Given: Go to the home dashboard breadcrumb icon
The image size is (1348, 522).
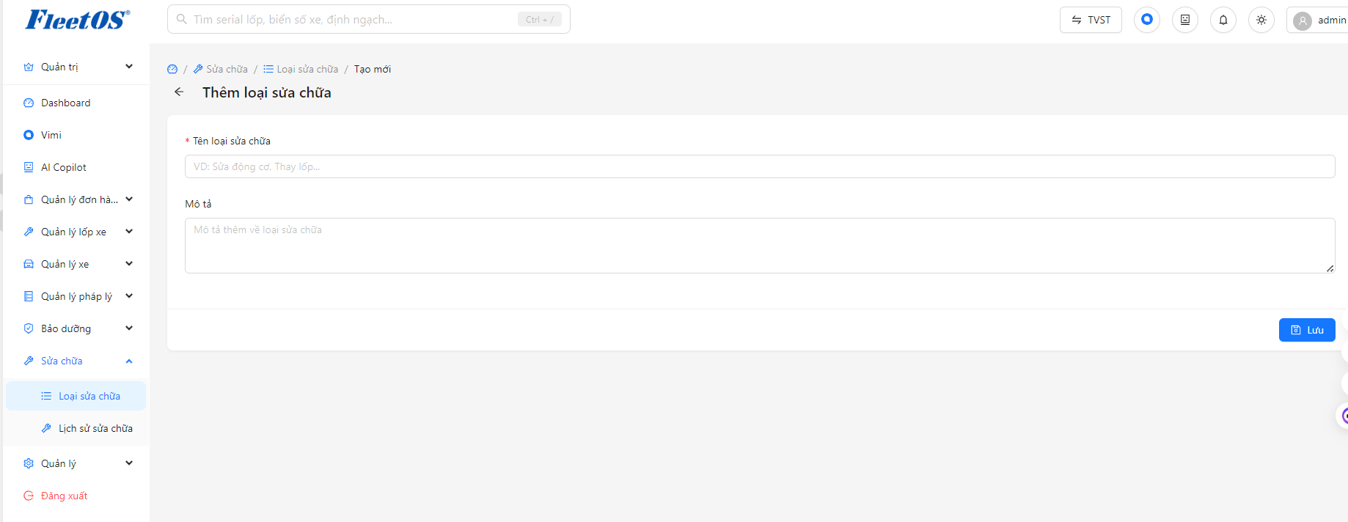Looking at the screenshot, I should tap(172, 69).
